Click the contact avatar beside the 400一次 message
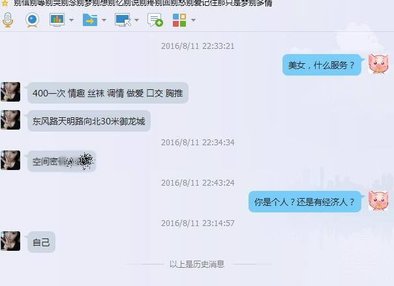The height and width of the screenshot is (286, 394). 10,92
